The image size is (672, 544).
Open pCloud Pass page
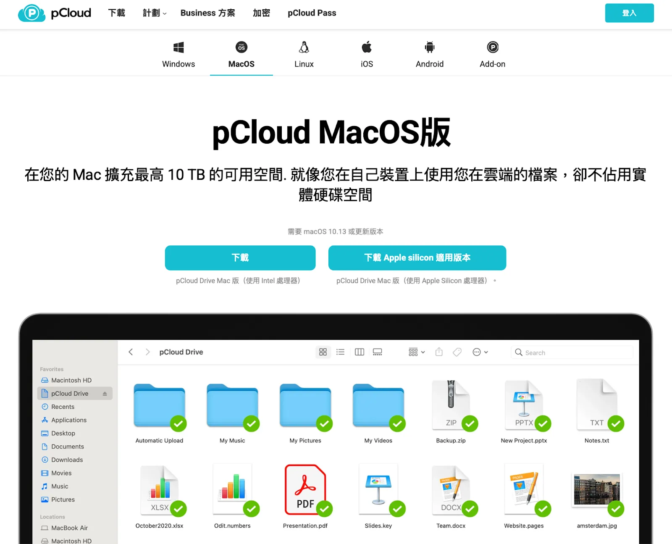click(x=312, y=13)
